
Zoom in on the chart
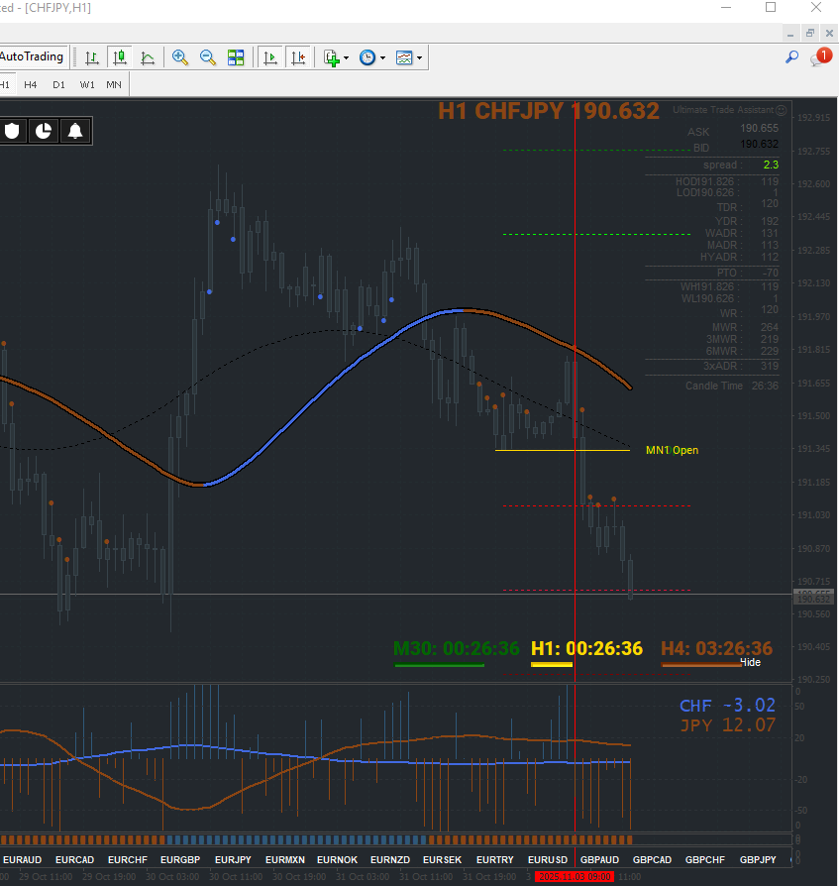(x=180, y=57)
